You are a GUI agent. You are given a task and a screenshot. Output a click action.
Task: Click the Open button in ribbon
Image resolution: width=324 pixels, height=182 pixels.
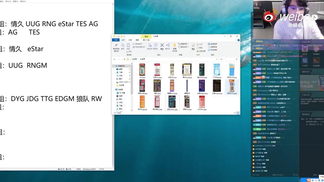pyautogui.click(x=200, y=44)
